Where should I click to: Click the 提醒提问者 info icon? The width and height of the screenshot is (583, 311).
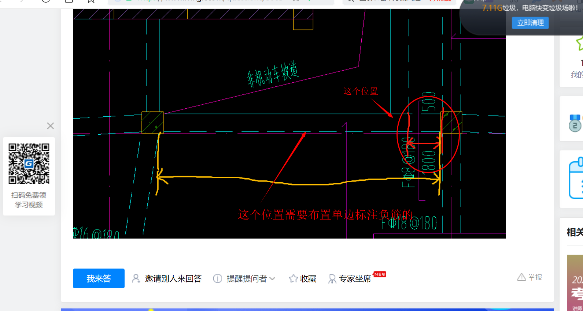click(218, 279)
